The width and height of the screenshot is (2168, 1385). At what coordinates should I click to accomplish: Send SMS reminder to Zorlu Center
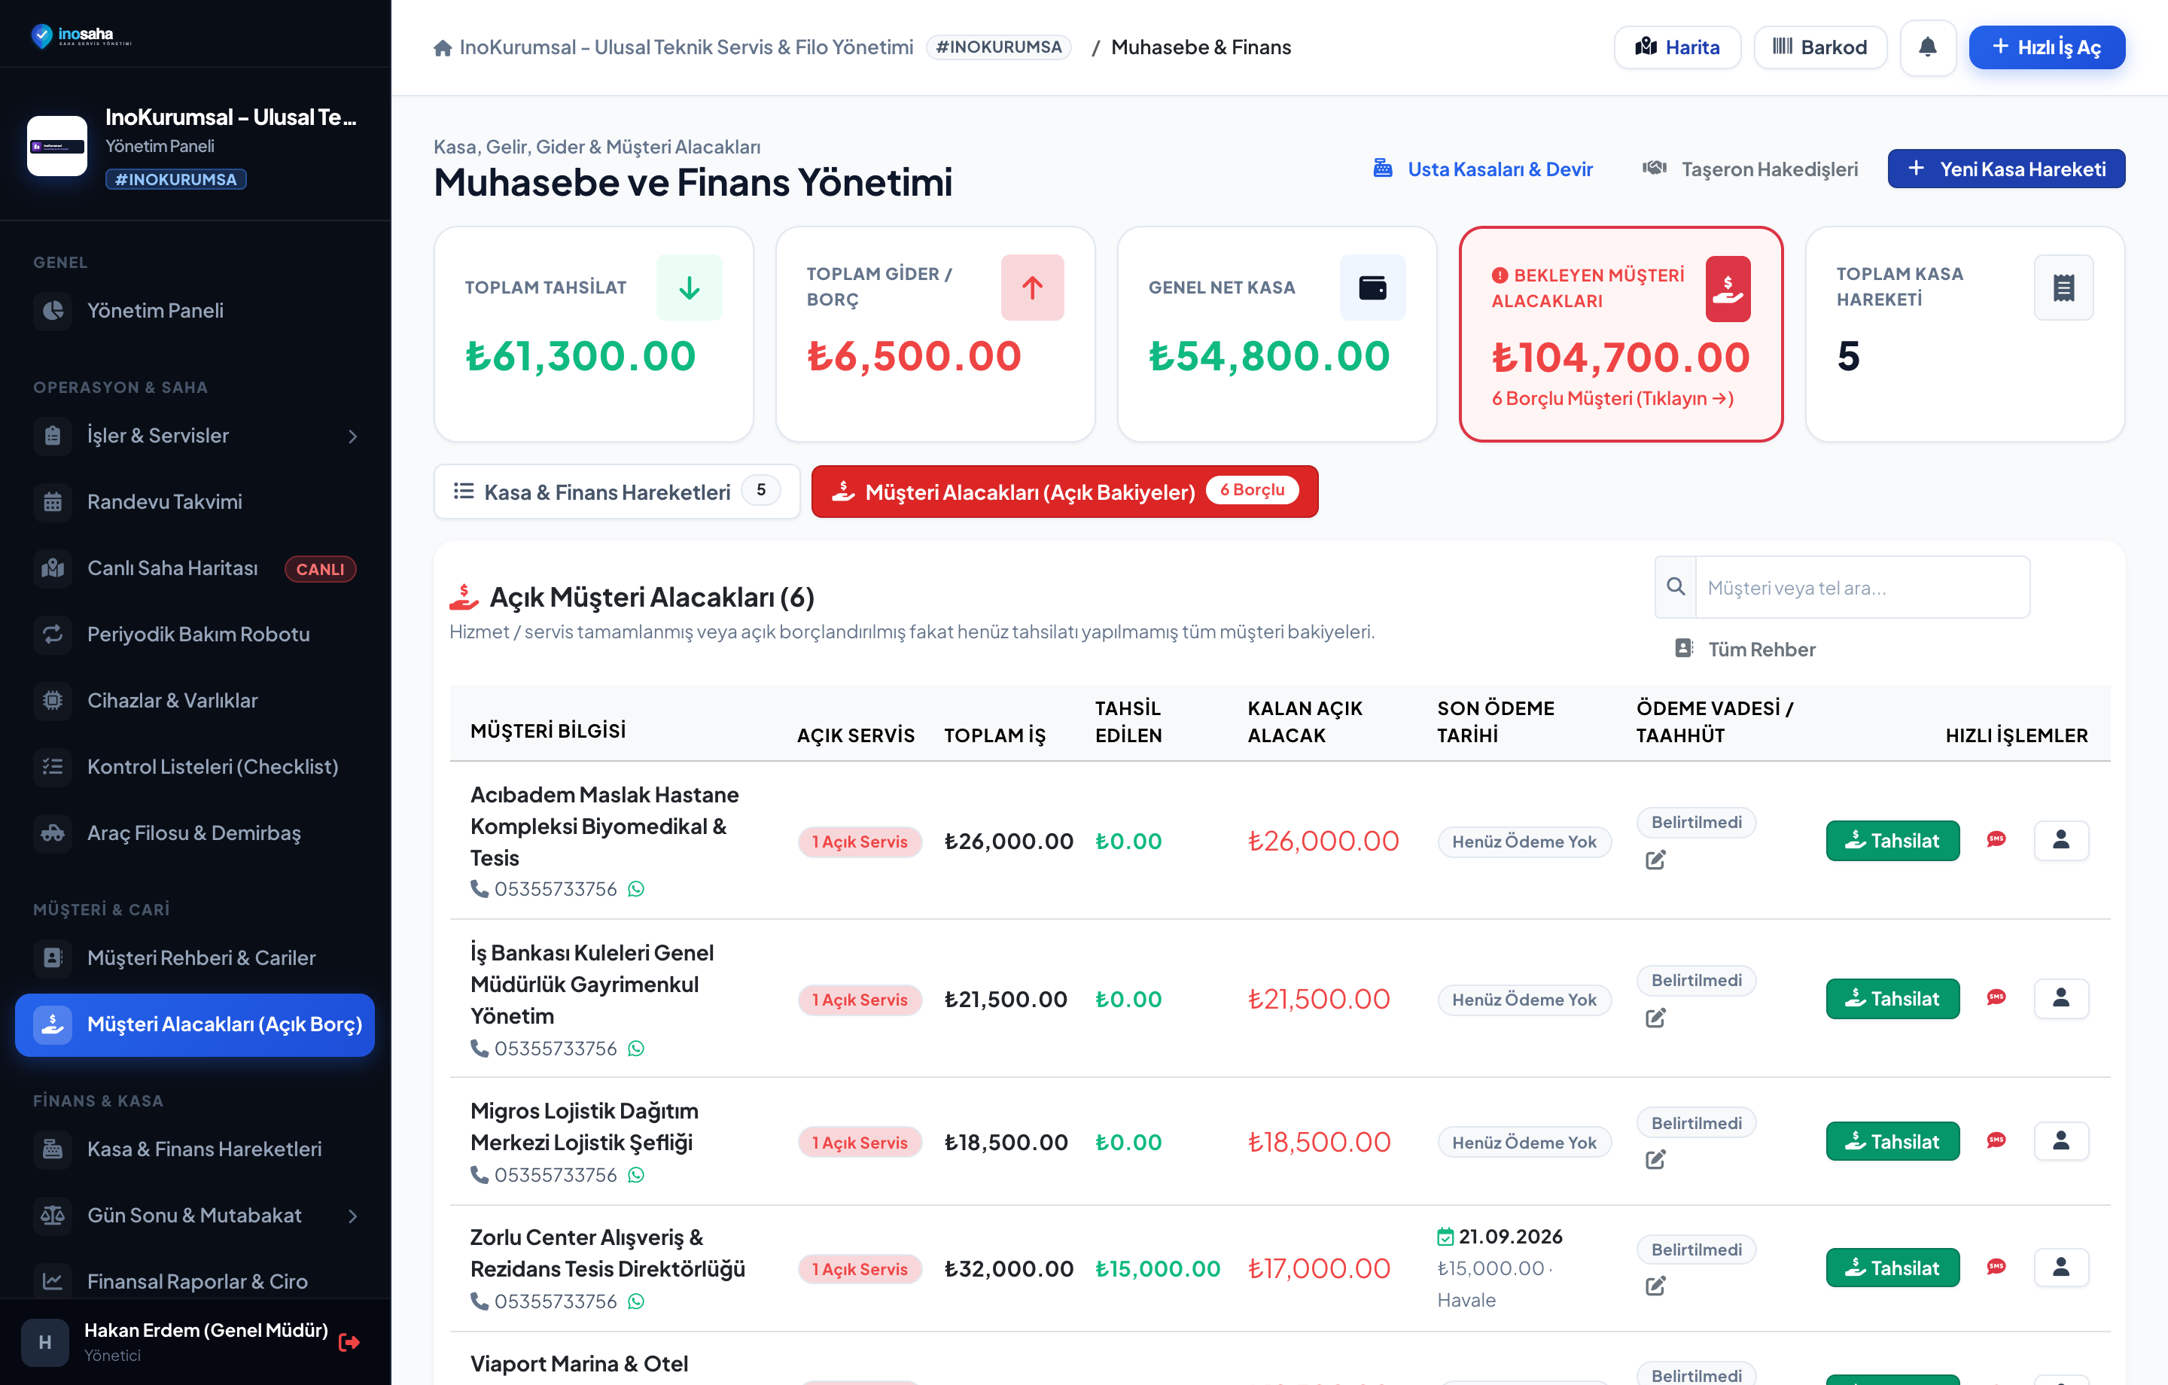(1996, 1266)
